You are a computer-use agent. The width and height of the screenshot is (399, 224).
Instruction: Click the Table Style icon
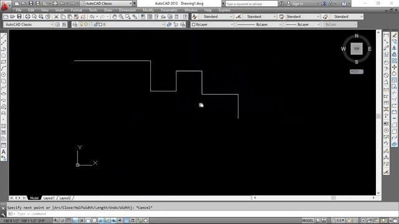coord(281,17)
